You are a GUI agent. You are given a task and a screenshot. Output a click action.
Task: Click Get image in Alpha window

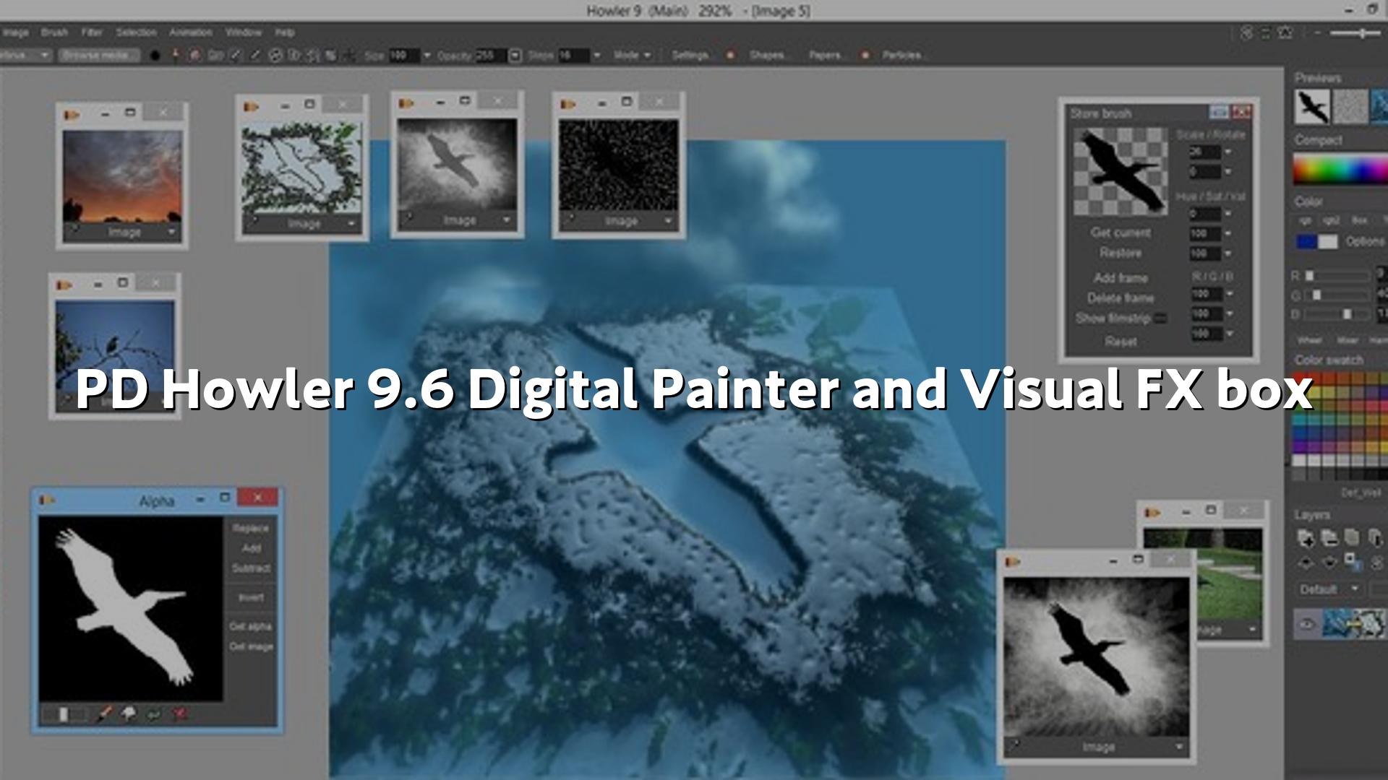coord(250,647)
